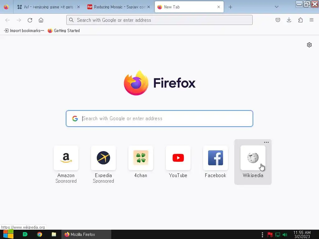Screen dimensions: 319x239
Task: Select Mozilla Firefox taskbar button
Action: point(86,234)
